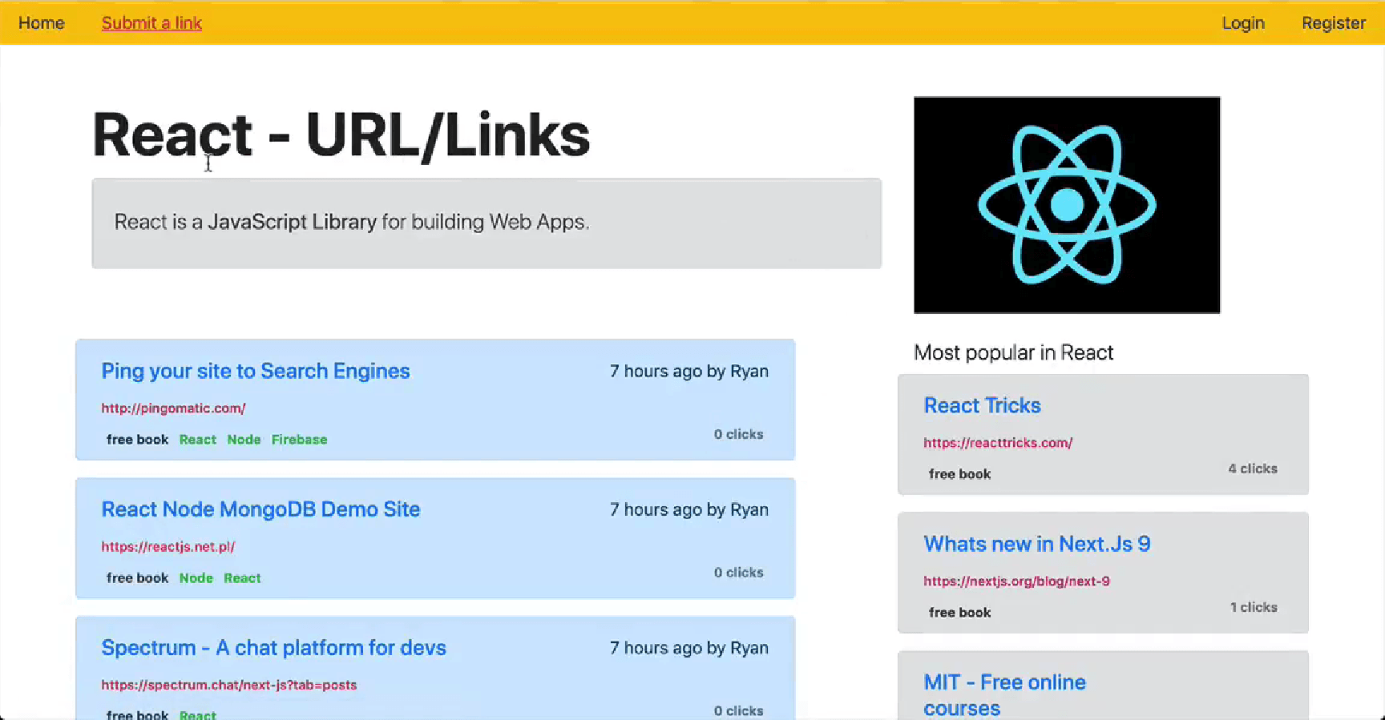This screenshot has width=1385, height=720.
Task: Visit http://pingomatic.com/ URL
Action: click(173, 408)
